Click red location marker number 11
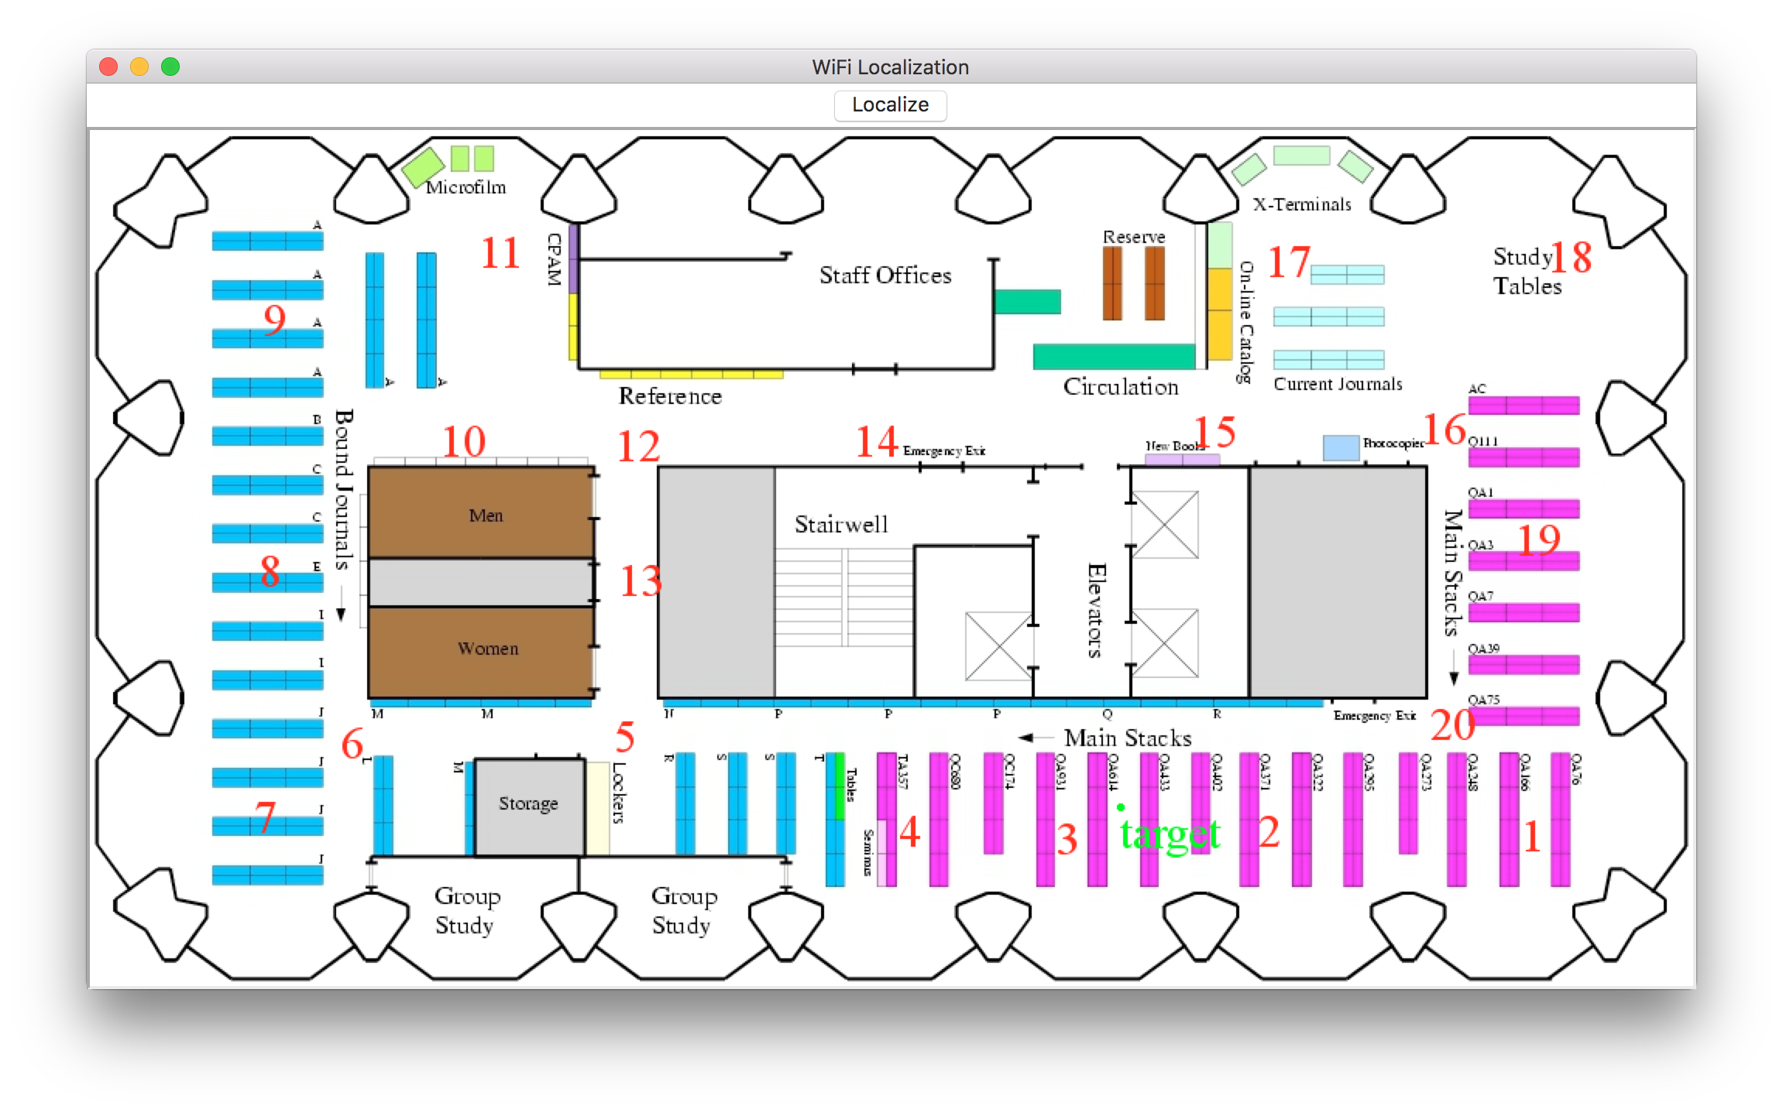 click(500, 253)
